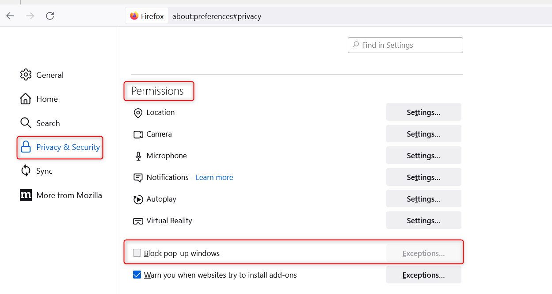
Task: Open Microphone permission Settings button
Action: point(423,156)
